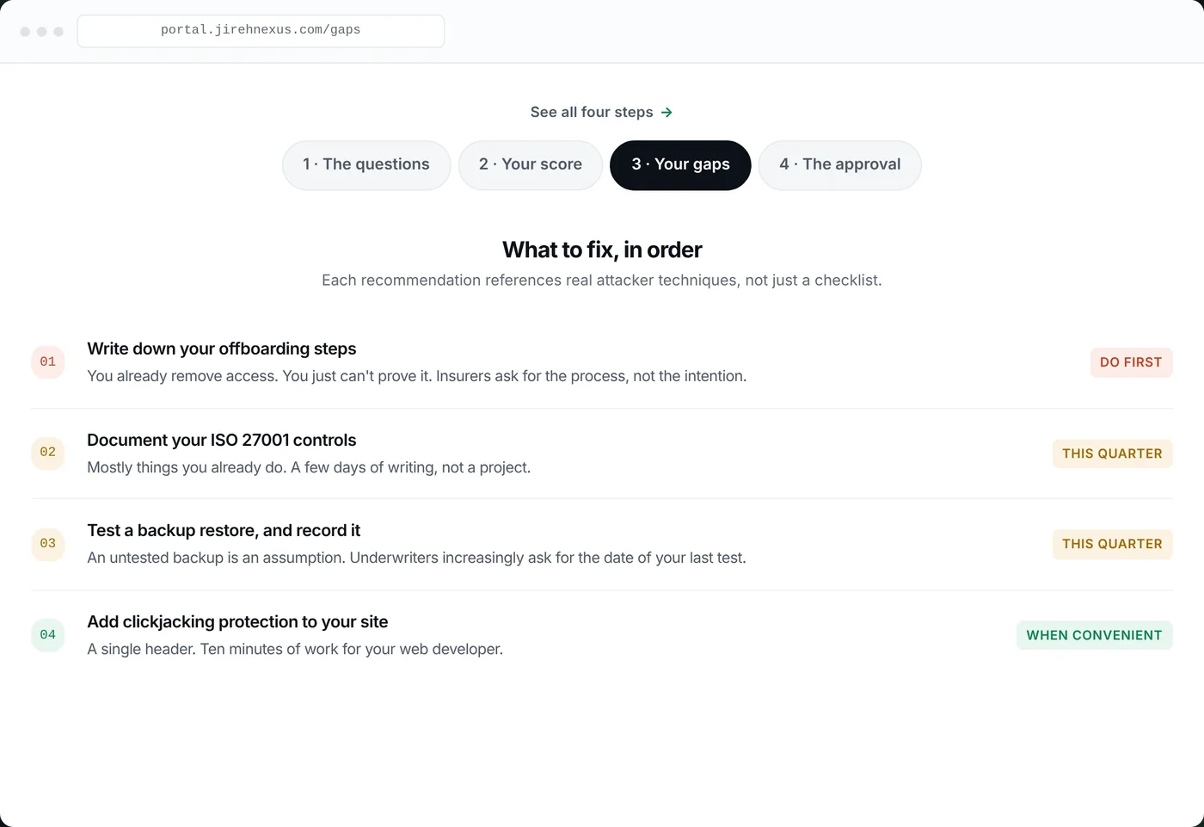Image resolution: width=1204 pixels, height=827 pixels.
Task: Open 'Write down your offboarding steps'
Action: [x=222, y=349]
